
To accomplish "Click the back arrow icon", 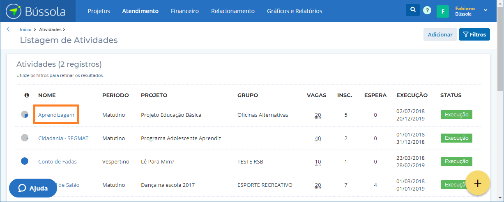I will (9, 29).
